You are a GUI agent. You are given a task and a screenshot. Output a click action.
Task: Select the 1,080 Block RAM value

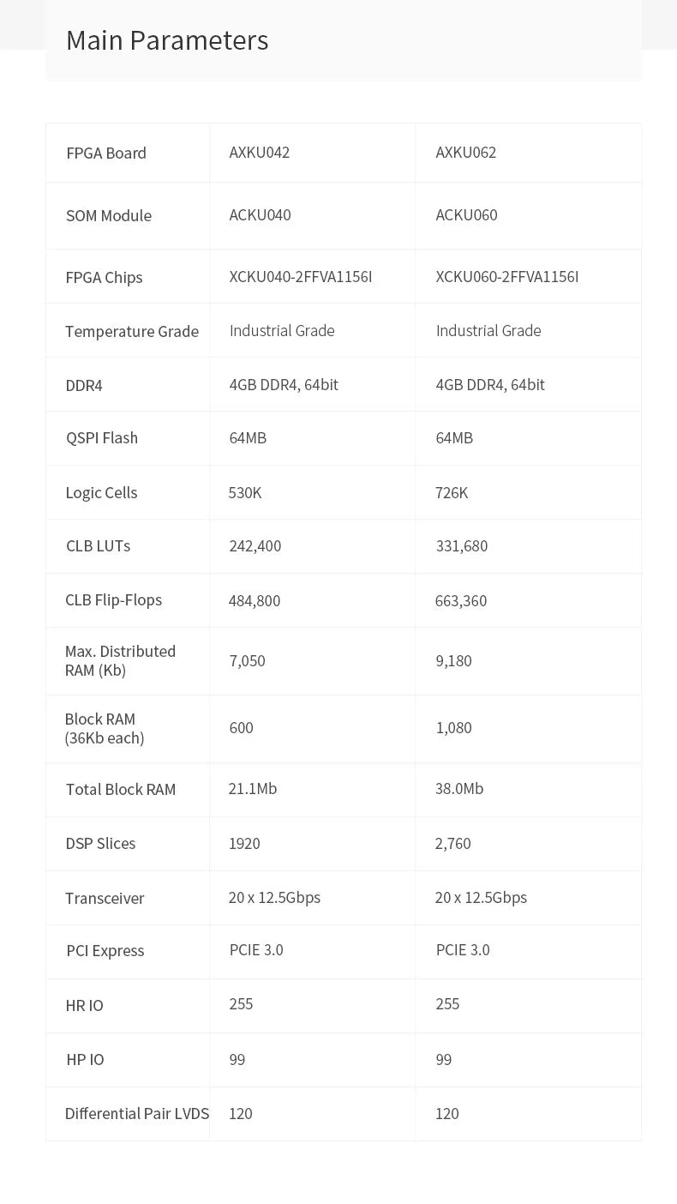pyautogui.click(x=454, y=727)
